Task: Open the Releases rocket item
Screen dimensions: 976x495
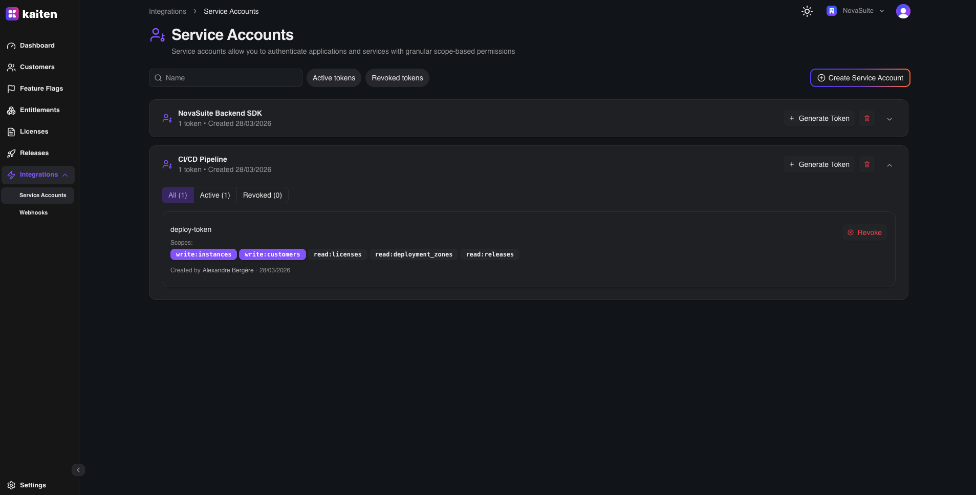Action: (x=34, y=153)
